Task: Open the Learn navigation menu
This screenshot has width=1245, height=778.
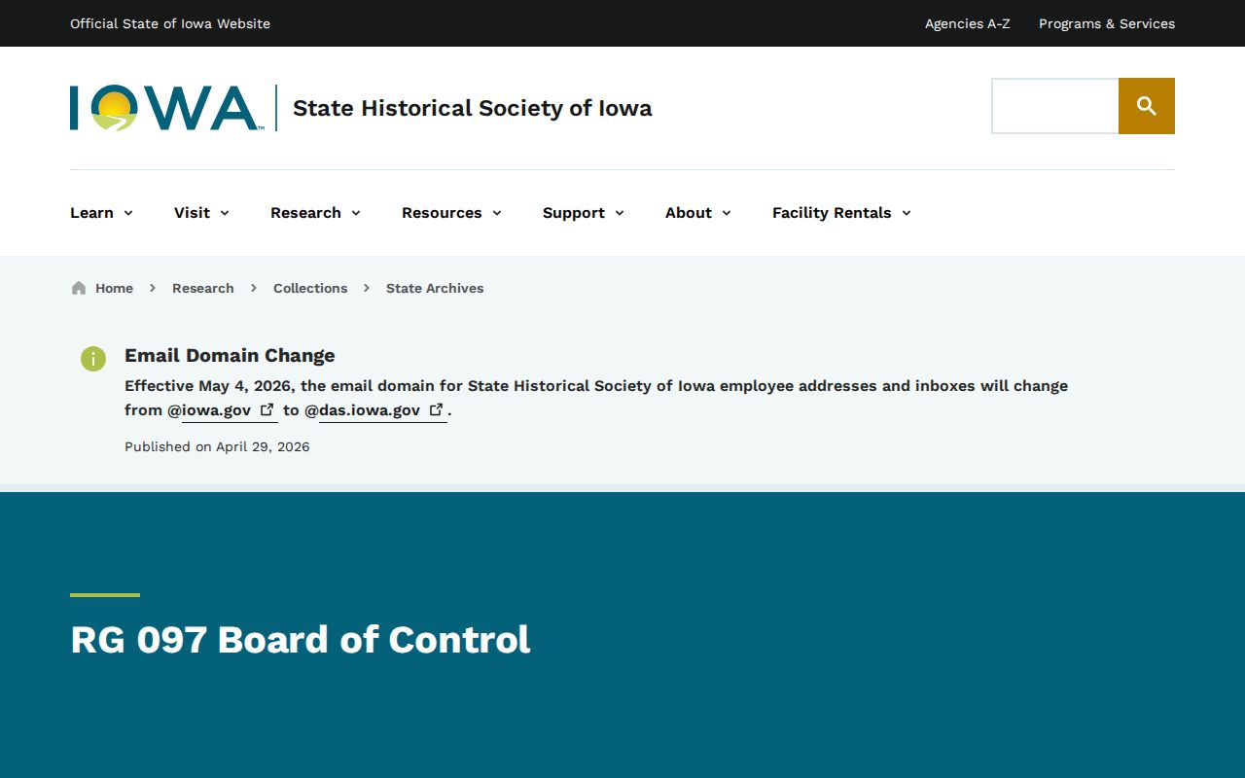Action: 102,213
